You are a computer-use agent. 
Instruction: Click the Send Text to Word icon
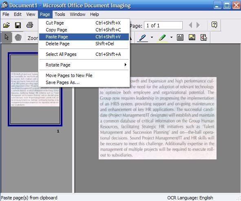[x=203, y=38]
